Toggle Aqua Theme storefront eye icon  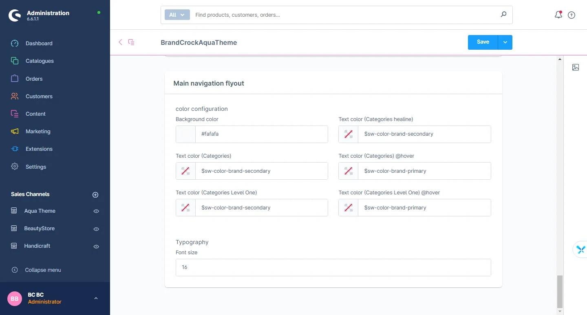(x=96, y=211)
